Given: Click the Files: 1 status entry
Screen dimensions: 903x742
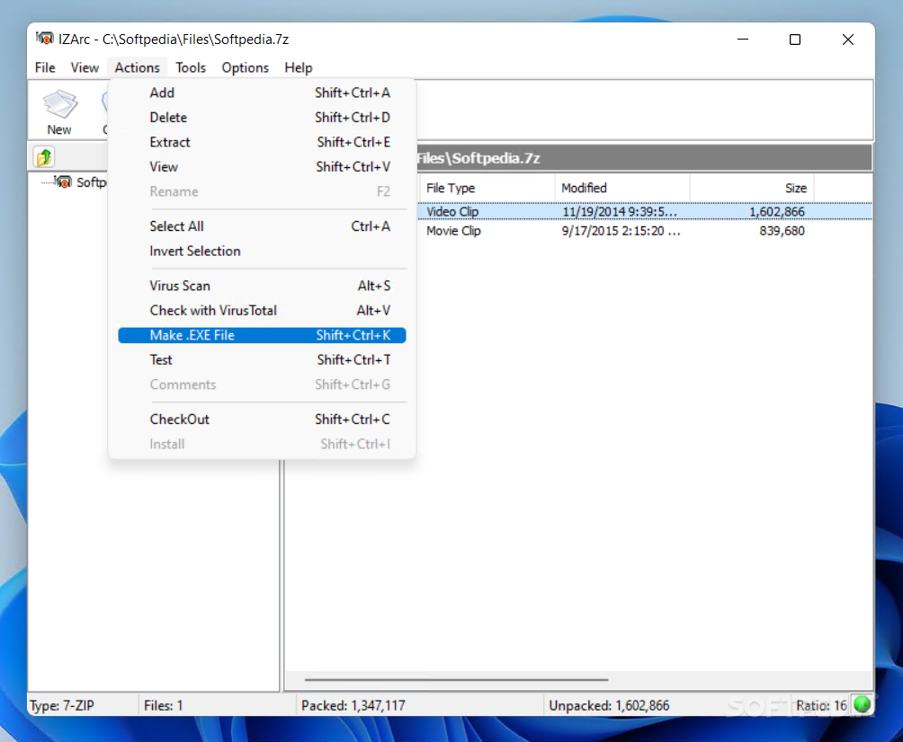Looking at the screenshot, I should coord(163,705).
